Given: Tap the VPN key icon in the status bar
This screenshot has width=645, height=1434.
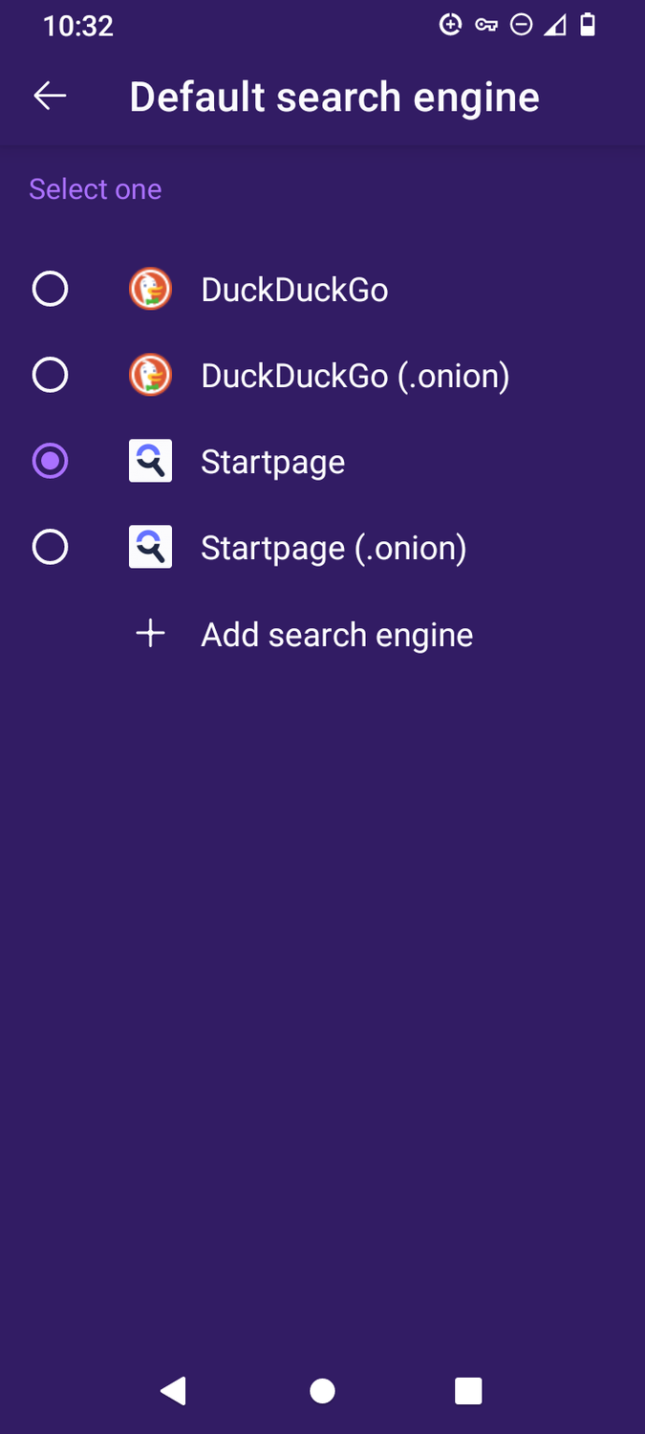Looking at the screenshot, I should click(485, 25).
